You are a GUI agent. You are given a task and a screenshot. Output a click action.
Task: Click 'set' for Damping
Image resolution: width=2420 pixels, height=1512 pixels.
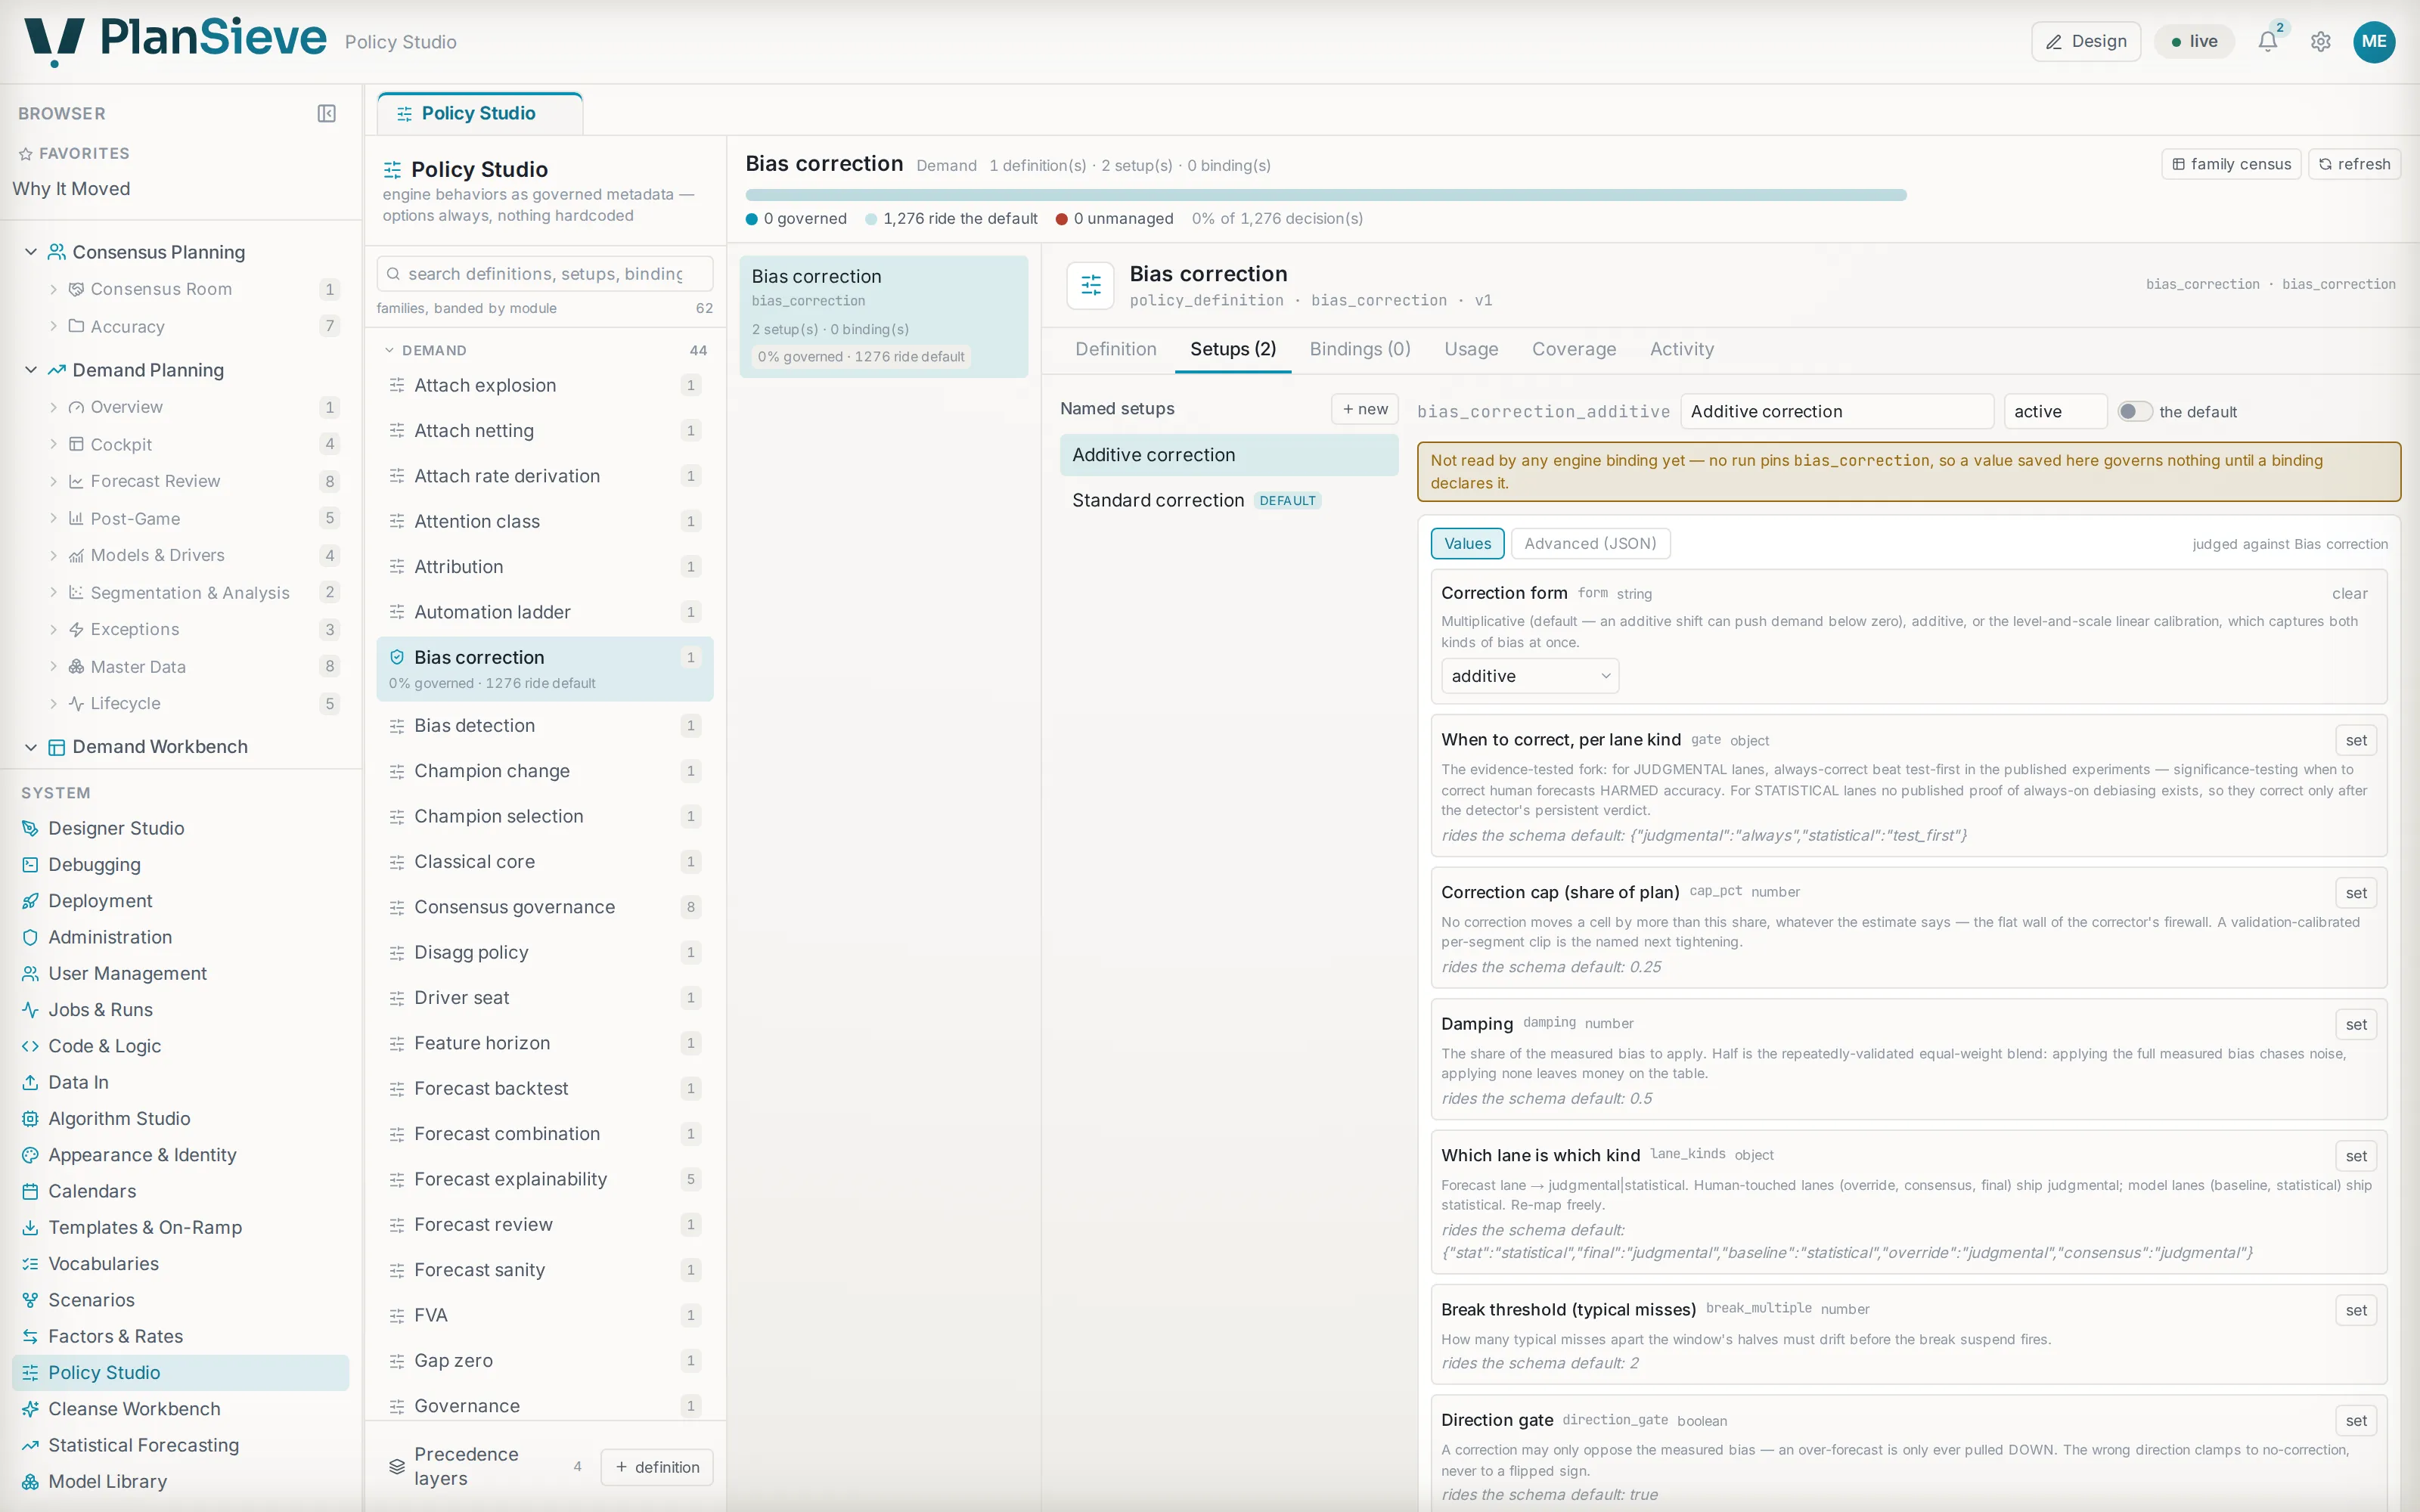coord(2356,1024)
